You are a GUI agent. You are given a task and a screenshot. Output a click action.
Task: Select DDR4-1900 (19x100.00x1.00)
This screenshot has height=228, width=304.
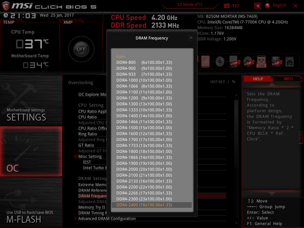click(x=144, y=163)
